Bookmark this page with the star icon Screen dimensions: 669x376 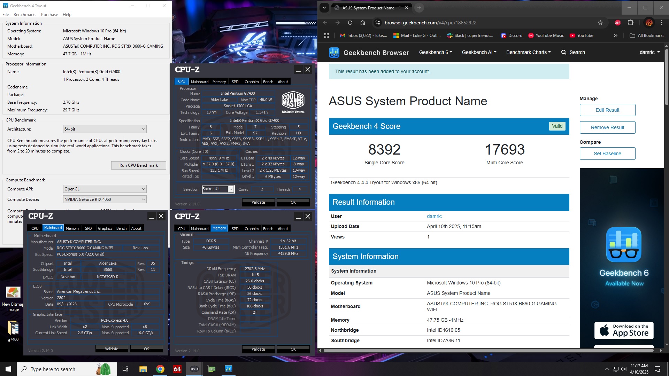coord(600,23)
